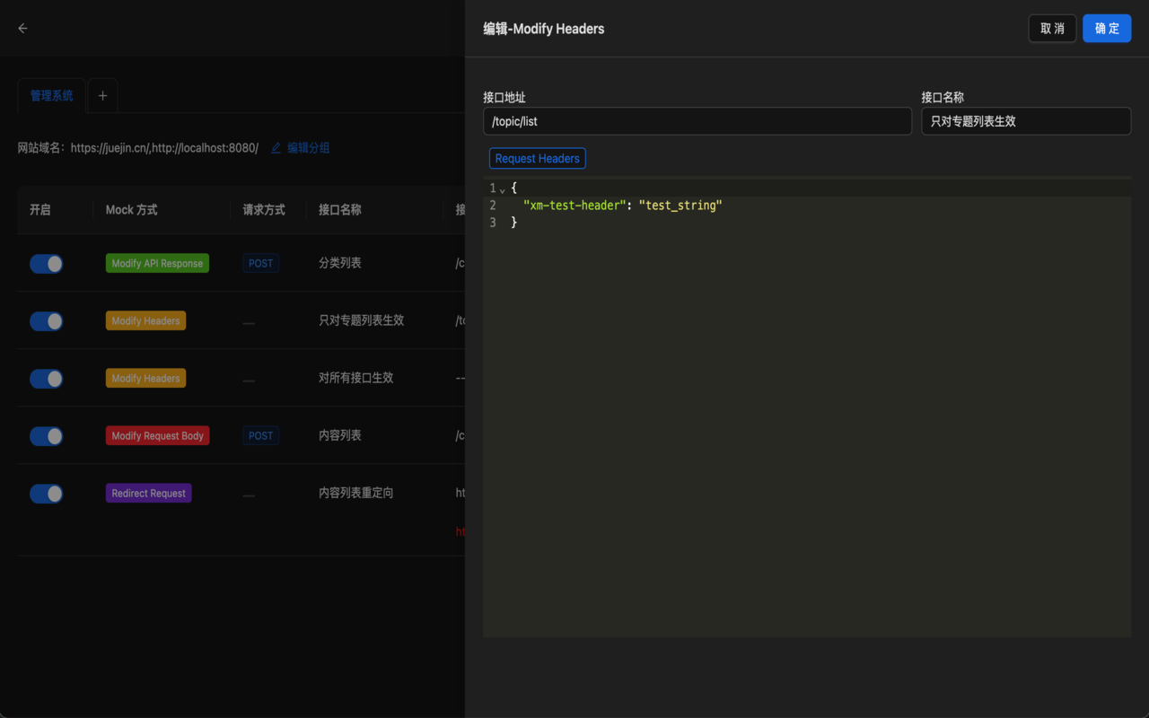Toggle off the 只对专题列表生效 rule switch
1149x718 pixels.
[x=46, y=320]
